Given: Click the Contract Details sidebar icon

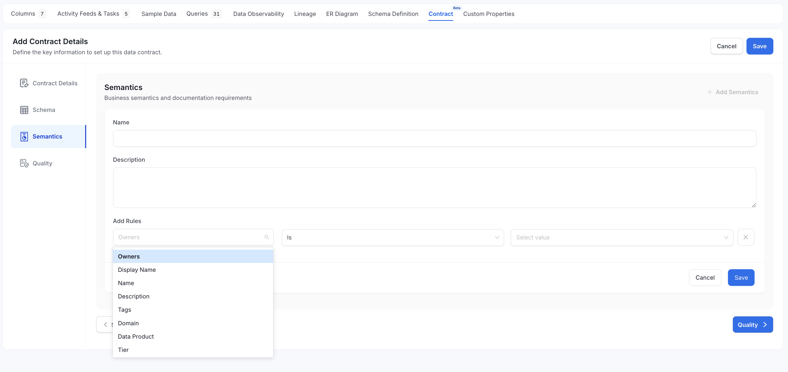Looking at the screenshot, I should pos(24,83).
